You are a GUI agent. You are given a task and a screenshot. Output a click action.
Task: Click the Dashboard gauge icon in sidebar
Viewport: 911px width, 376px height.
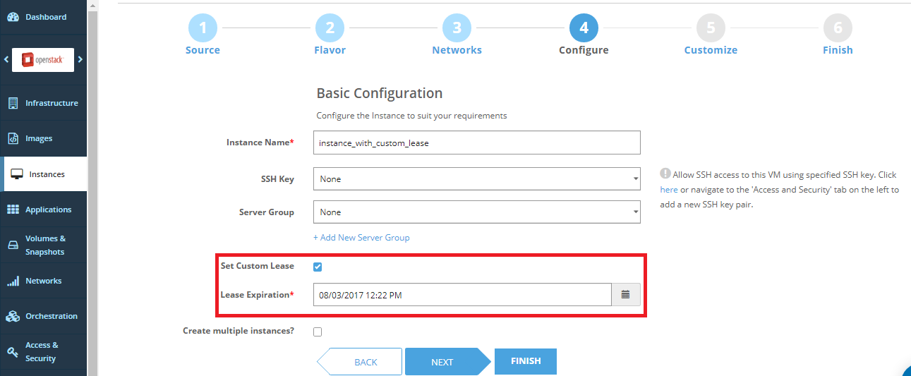tap(13, 17)
